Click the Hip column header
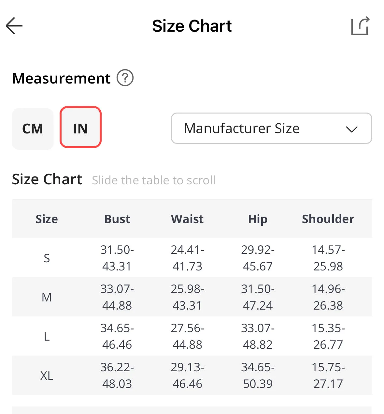The image size is (384, 414). click(x=258, y=219)
